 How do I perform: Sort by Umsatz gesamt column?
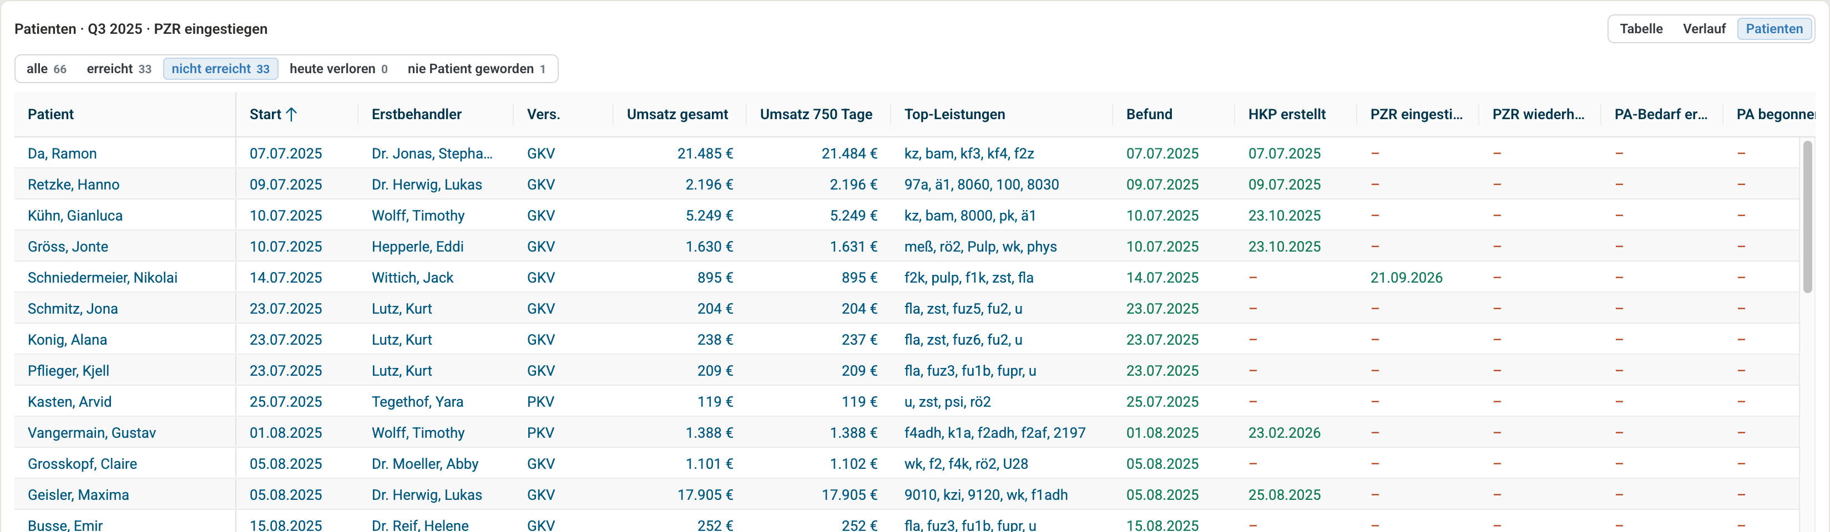(x=677, y=114)
